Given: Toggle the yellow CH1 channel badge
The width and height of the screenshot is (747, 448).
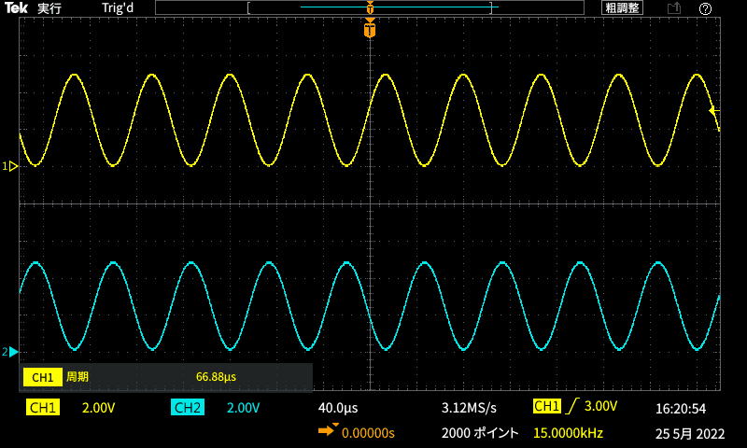Looking at the screenshot, I should 43,408.
